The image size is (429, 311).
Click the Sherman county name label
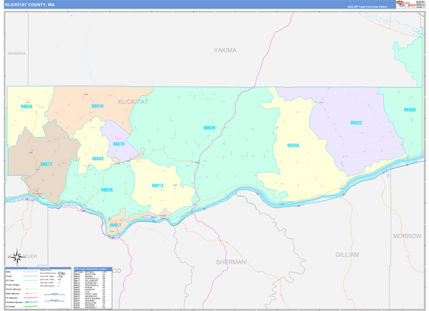click(x=231, y=262)
